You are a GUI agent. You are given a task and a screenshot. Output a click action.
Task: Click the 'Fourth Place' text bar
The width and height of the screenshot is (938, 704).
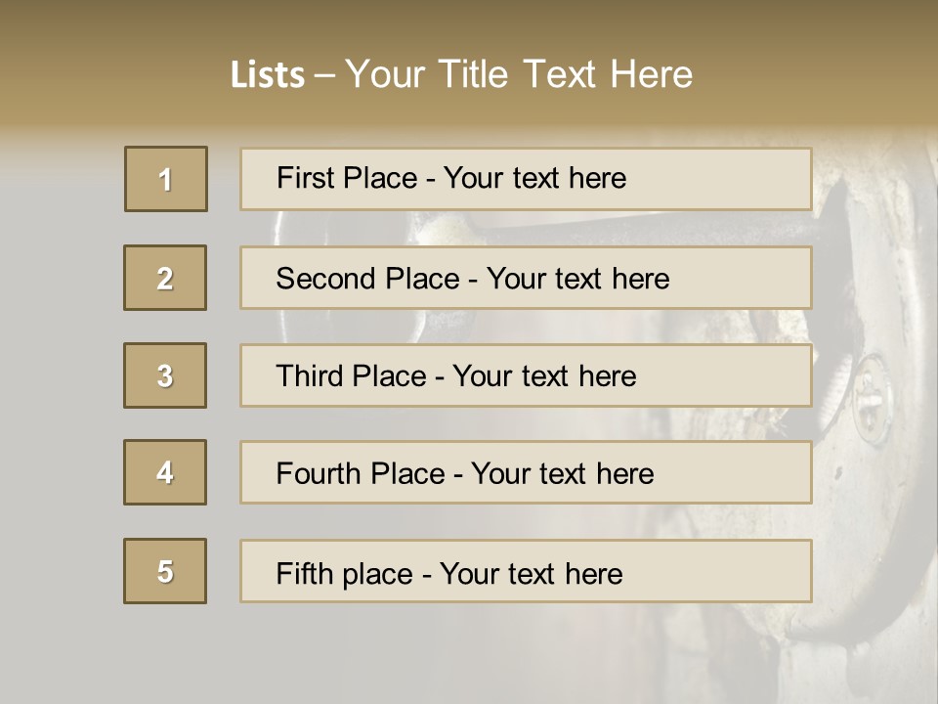pyautogui.click(x=526, y=472)
